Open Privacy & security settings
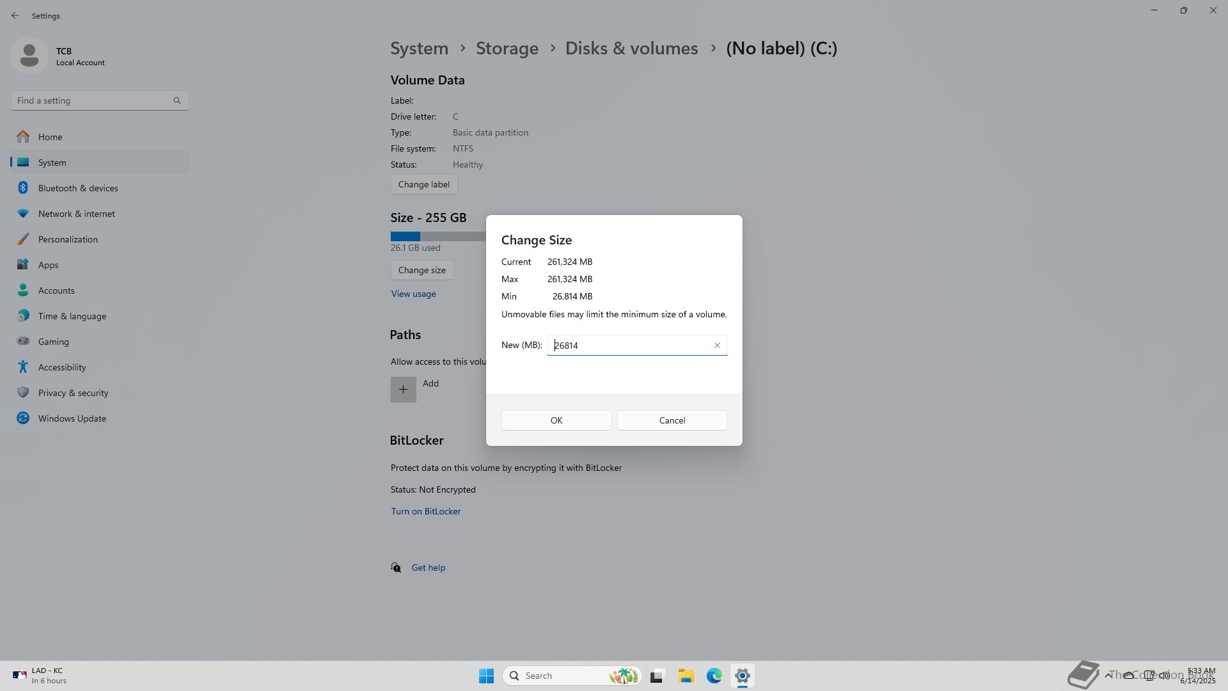 coord(73,393)
